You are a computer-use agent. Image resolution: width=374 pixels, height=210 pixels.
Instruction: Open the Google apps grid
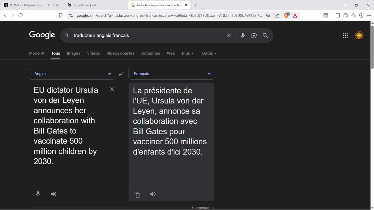(345, 35)
